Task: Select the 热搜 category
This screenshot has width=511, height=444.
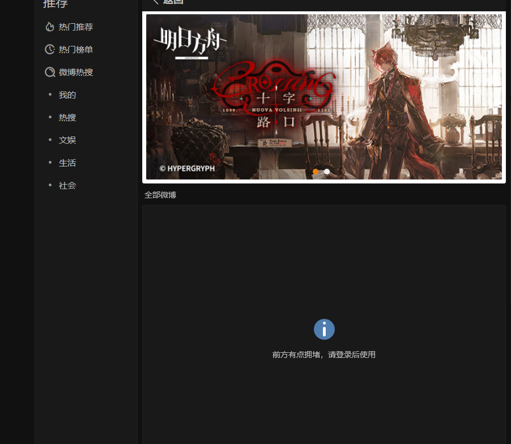Action: (x=67, y=117)
